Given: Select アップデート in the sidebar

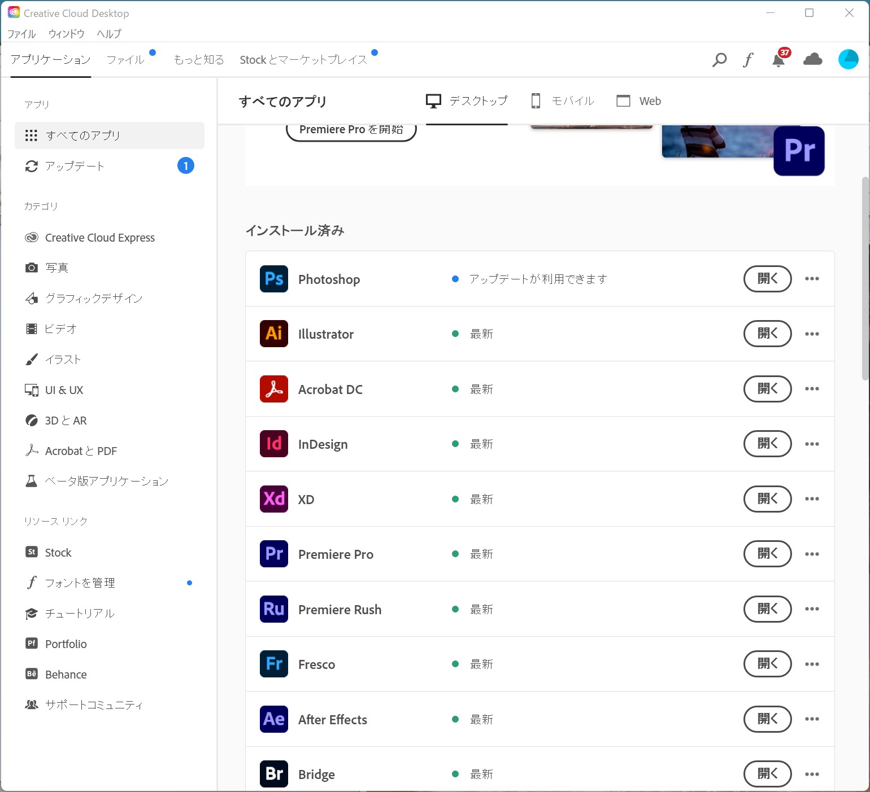Looking at the screenshot, I should (75, 166).
